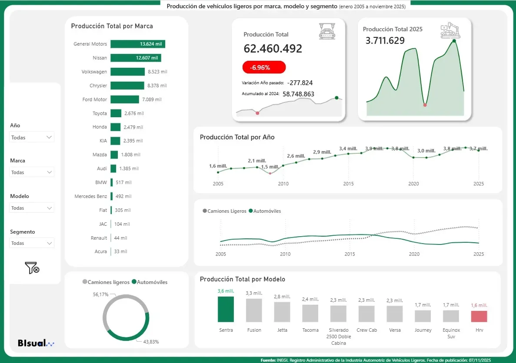The width and height of the screenshot is (516, 363).
Task: Select the Nissan production bar
Action: point(136,58)
